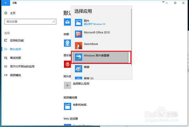189x127 pixels.
Task: Click the popup list scrollbar
Action: click(131, 37)
